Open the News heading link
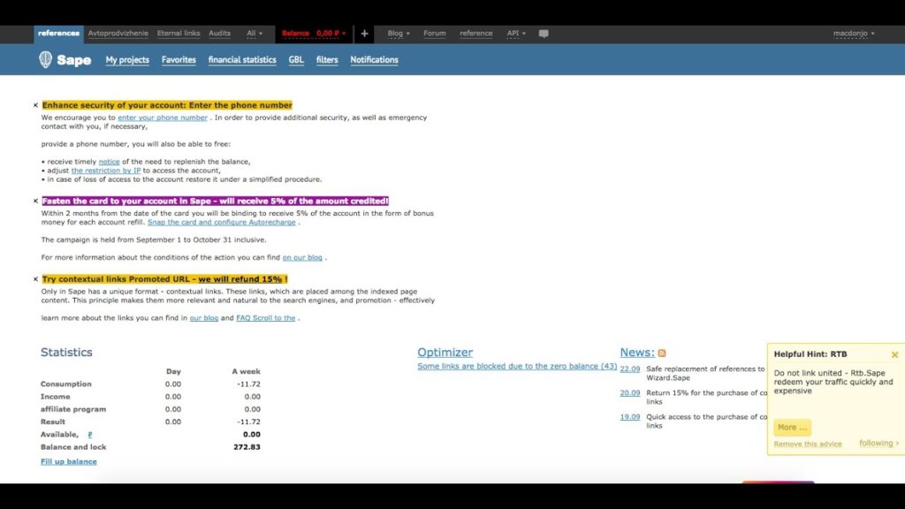This screenshot has height=509, width=905. point(637,352)
